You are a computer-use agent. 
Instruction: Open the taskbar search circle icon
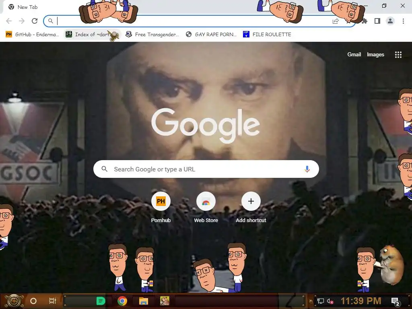coord(33,301)
